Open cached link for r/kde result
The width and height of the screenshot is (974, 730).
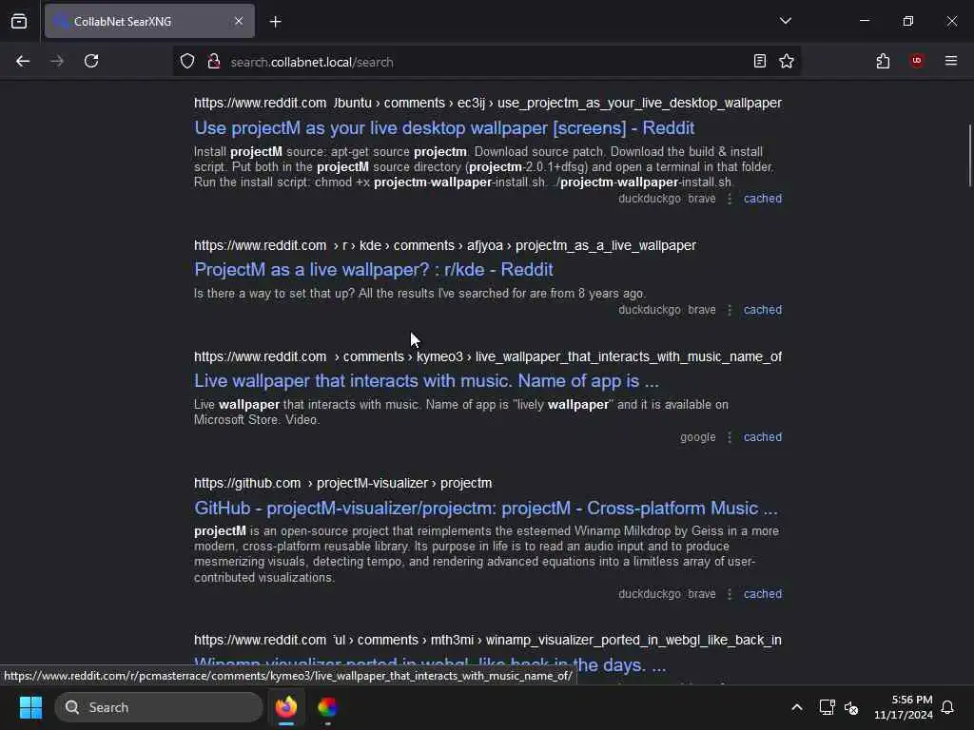pyautogui.click(x=763, y=310)
